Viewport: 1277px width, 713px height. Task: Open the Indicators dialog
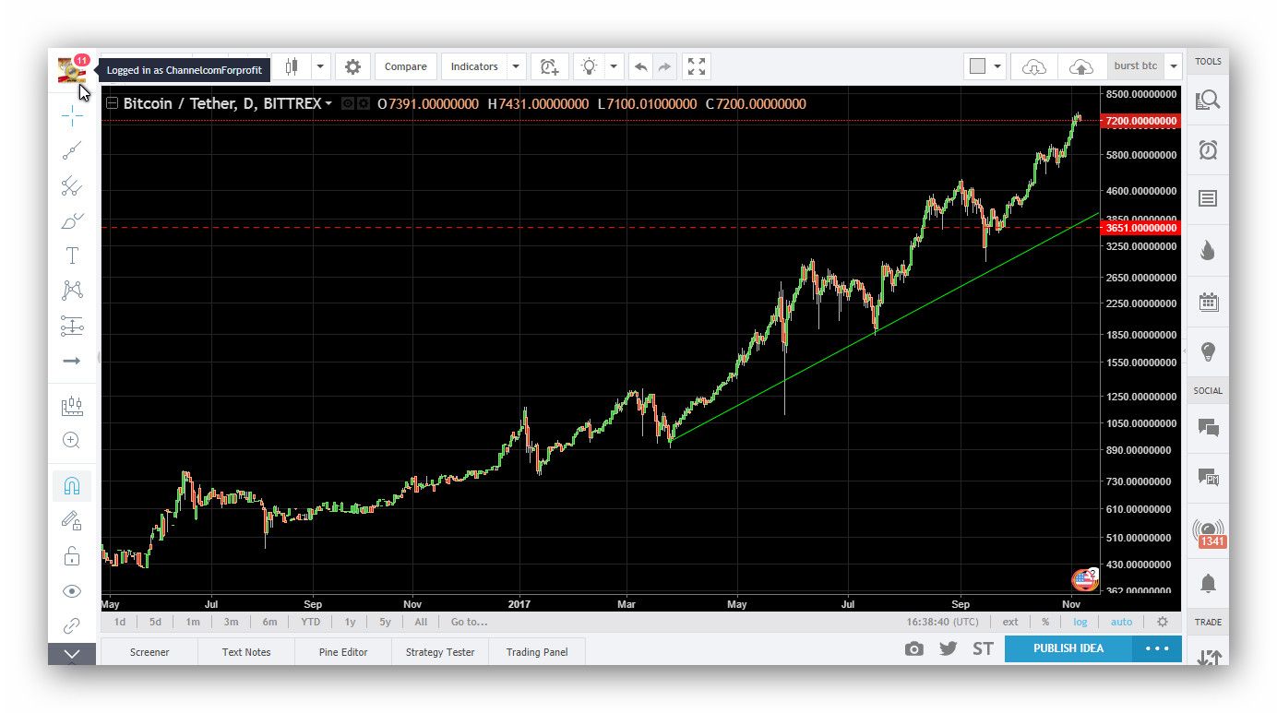click(x=474, y=66)
